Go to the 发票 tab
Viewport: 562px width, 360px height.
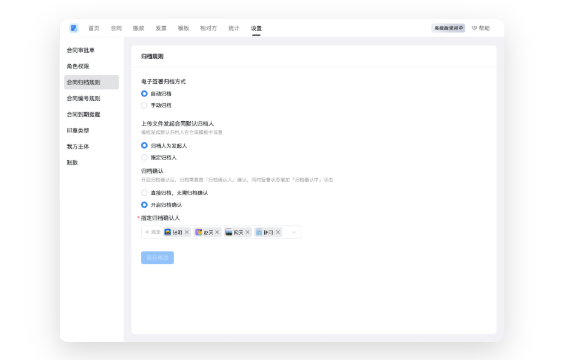161,28
